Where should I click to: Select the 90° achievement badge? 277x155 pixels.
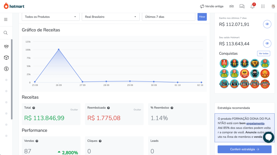pos(255,84)
